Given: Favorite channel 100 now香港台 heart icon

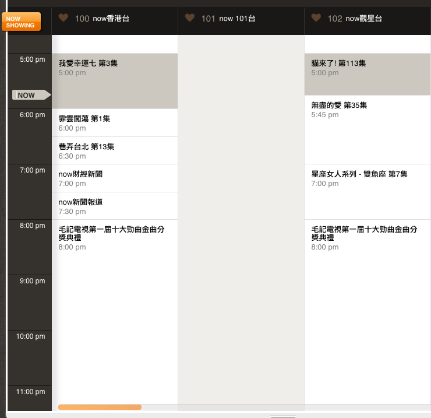Looking at the screenshot, I should 63,18.
